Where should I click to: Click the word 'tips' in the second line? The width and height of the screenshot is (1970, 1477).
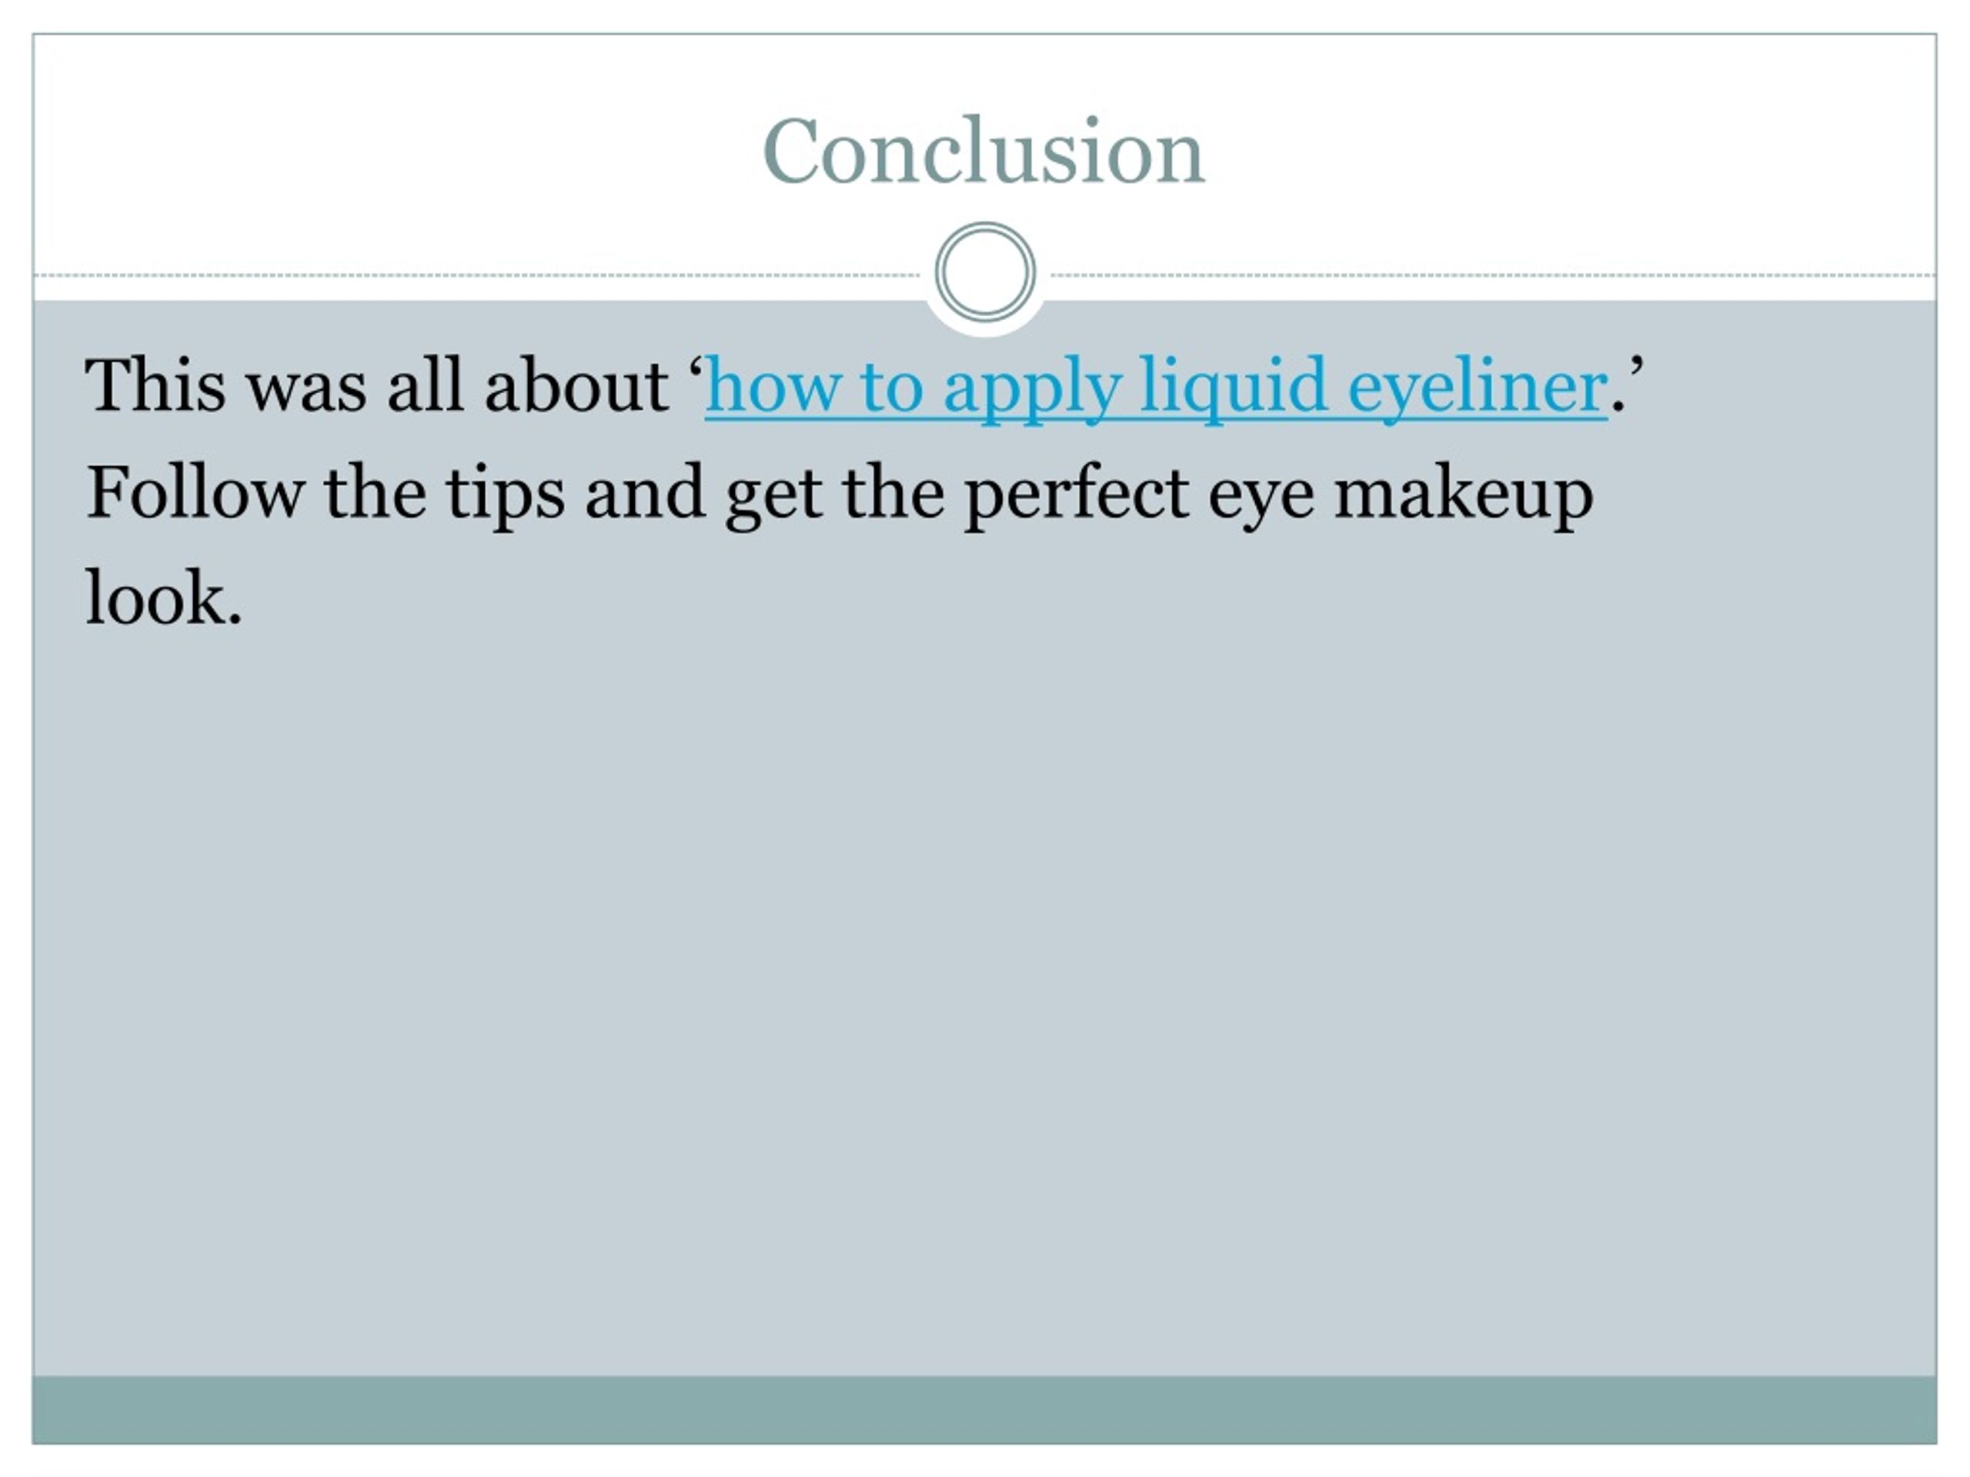point(505,495)
